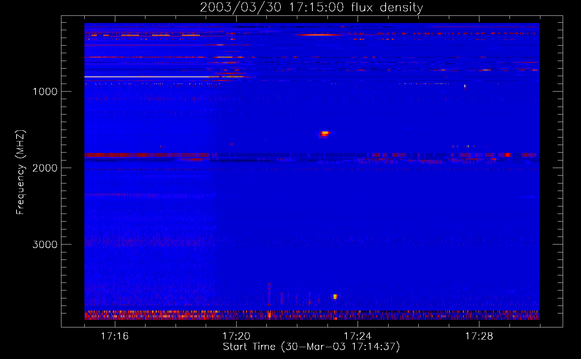
Task: Click the yellow burst near bottom at 17:23
Action: pyautogui.click(x=335, y=297)
